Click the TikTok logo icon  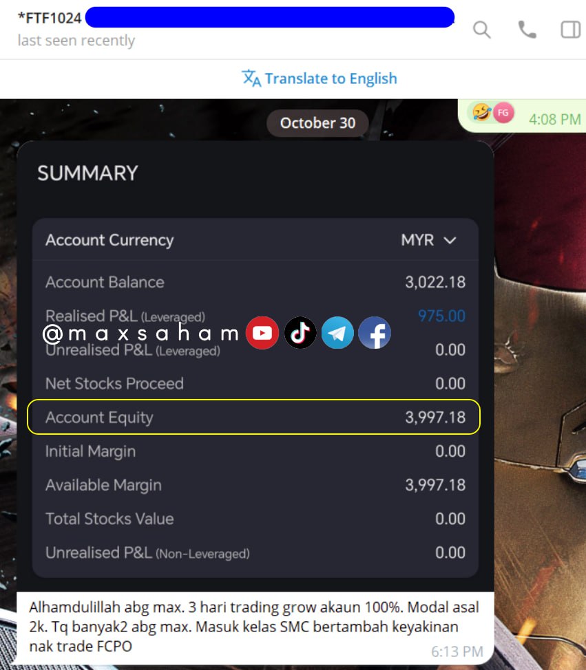[300, 333]
